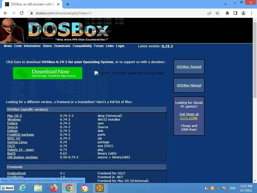The image size is (257, 193).
Task: Close the DOSBox browser tab
Action: [58, 4]
